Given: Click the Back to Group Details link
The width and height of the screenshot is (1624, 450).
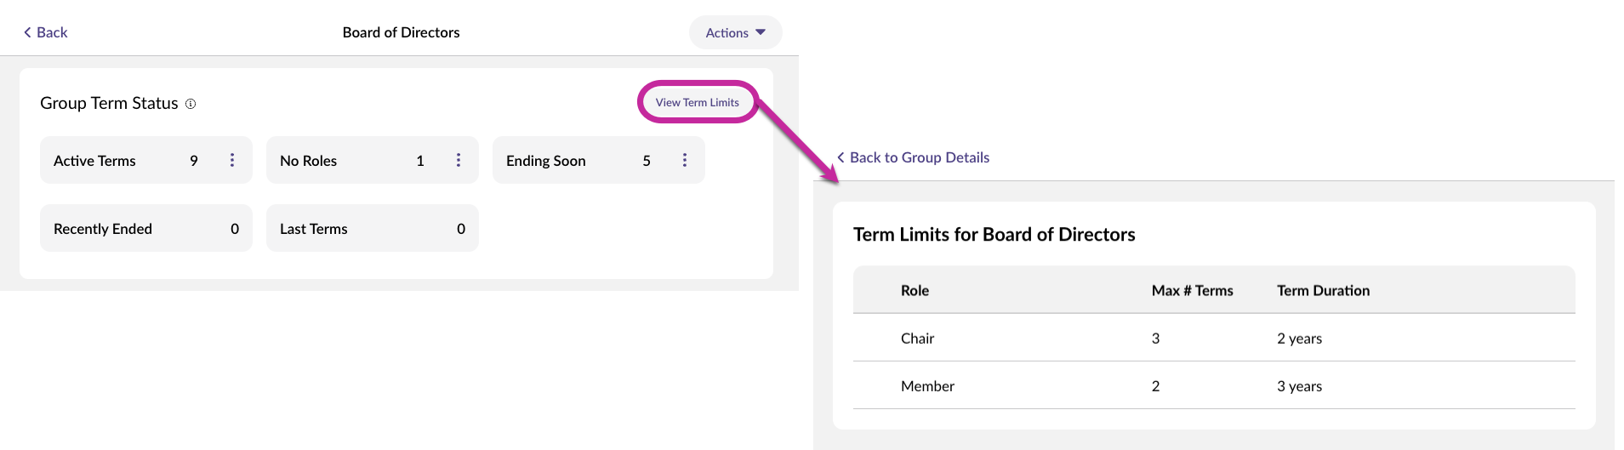Looking at the screenshot, I should click(919, 157).
